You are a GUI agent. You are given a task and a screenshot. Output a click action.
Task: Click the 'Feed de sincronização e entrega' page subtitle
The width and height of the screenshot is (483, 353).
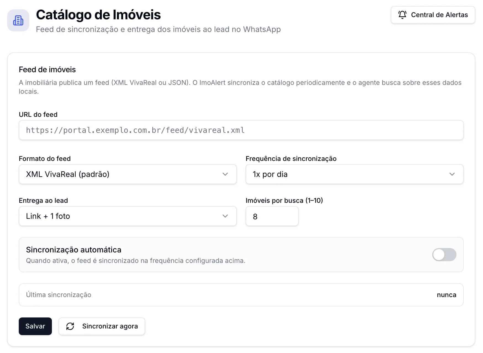pyautogui.click(x=158, y=29)
